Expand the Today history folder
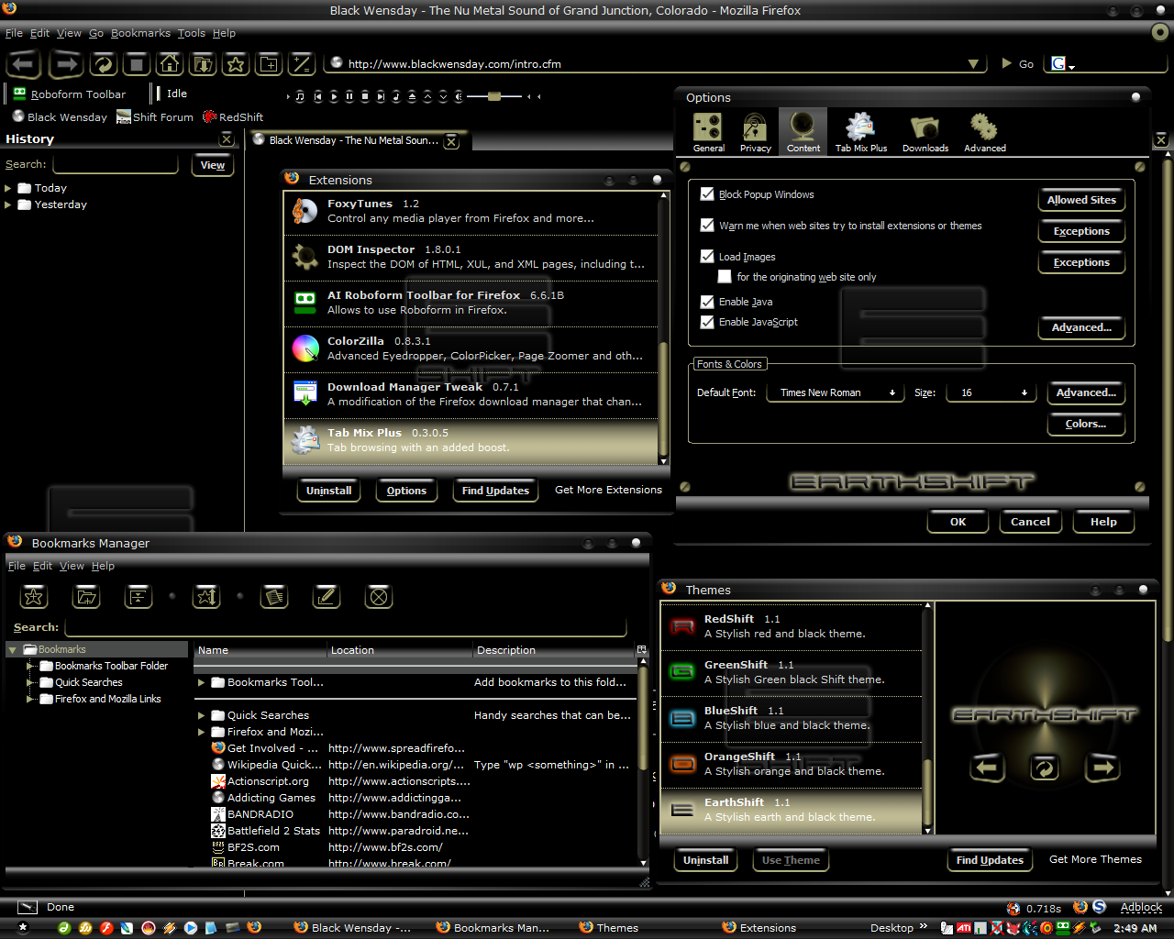Viewport: 1174px width, 939px height. click(8, 188)
